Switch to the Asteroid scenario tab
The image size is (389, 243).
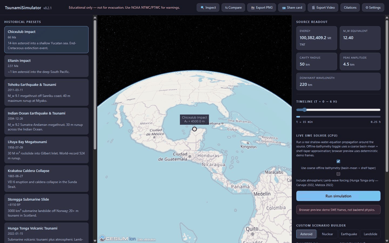pyautogui.click(x=306, y=234)
